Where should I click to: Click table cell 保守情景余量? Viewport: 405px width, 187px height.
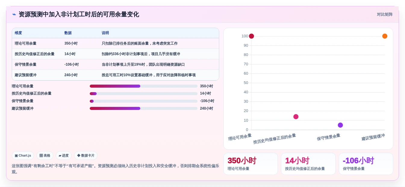click(x=26, y=65)
